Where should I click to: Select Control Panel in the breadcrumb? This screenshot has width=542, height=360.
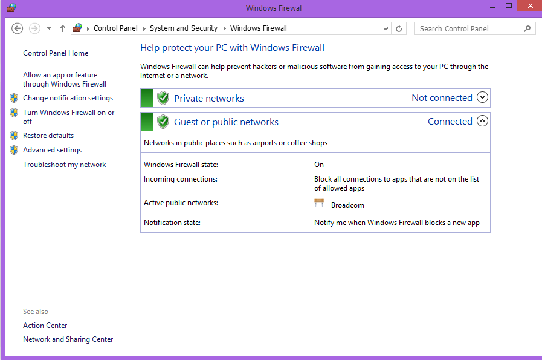pyautogui.click(x=115, y=28)
